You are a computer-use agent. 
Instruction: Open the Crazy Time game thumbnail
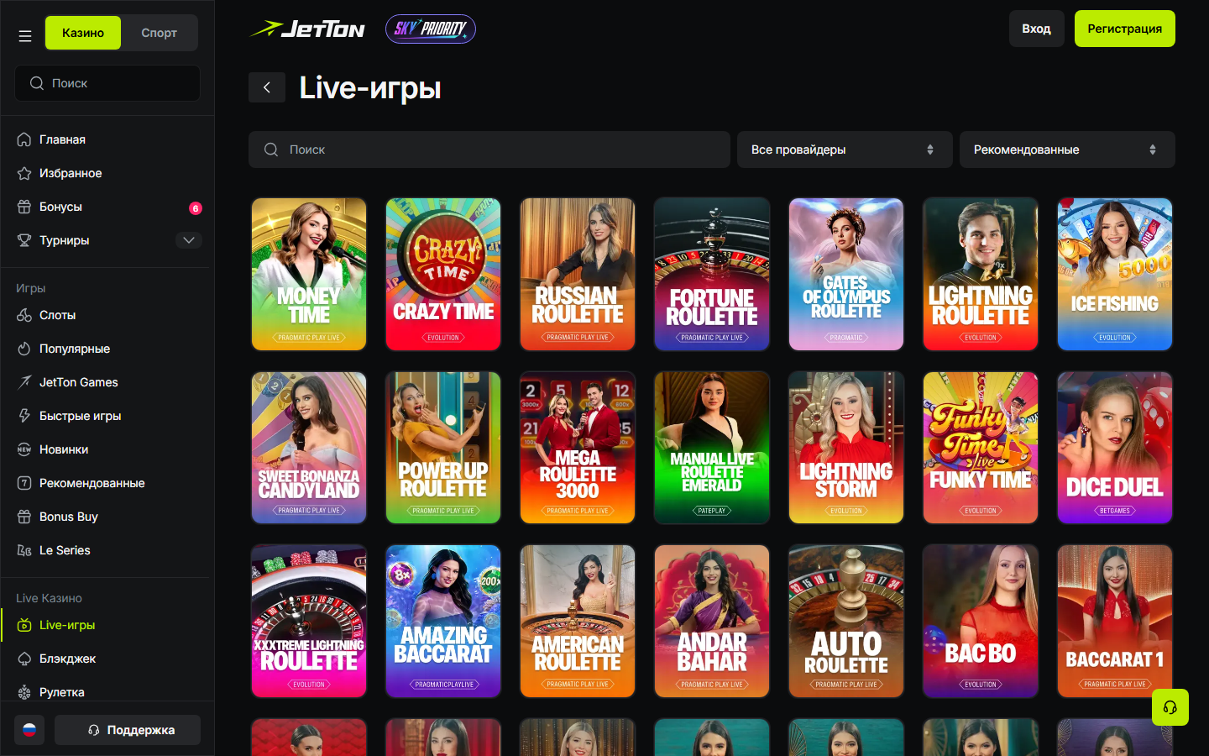(x=443, y=274)
